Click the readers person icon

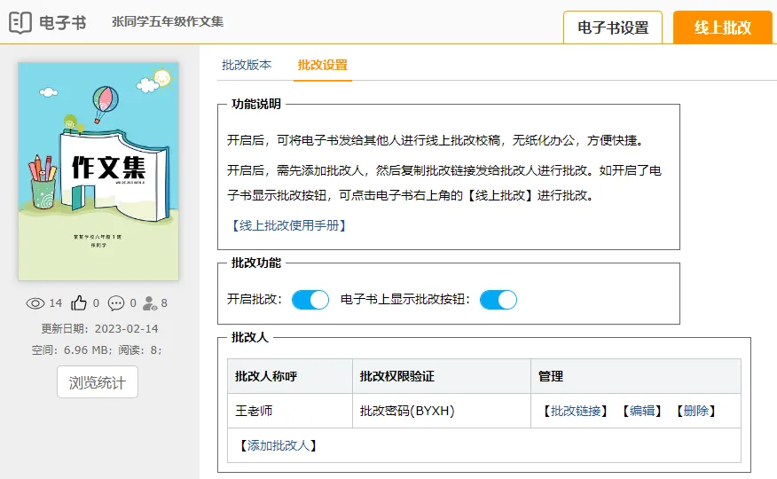coord(150,303)
